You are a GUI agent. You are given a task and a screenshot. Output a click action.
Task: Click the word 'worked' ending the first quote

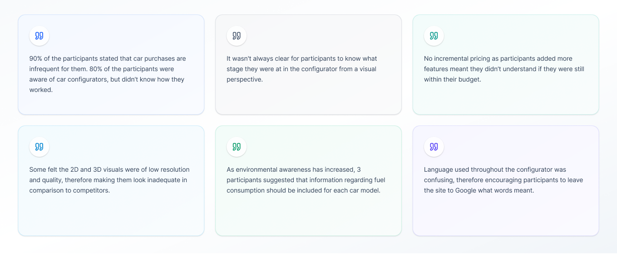pos(41,90)
